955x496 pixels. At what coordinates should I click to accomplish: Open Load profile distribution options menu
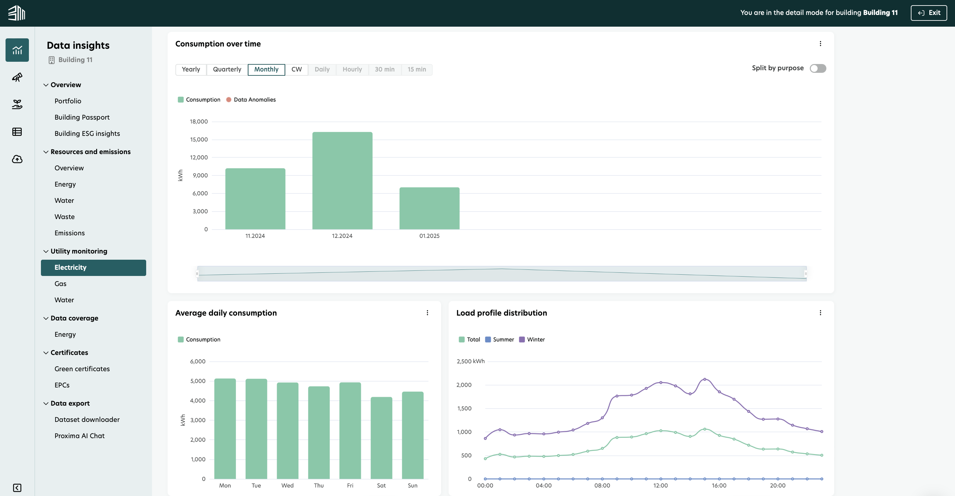coord(820,313)
